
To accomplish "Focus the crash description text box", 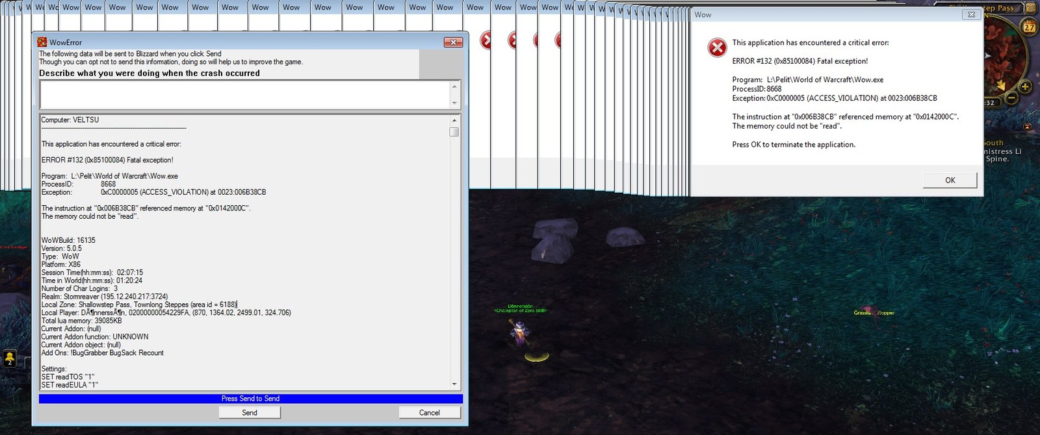I will click(245, 95).
